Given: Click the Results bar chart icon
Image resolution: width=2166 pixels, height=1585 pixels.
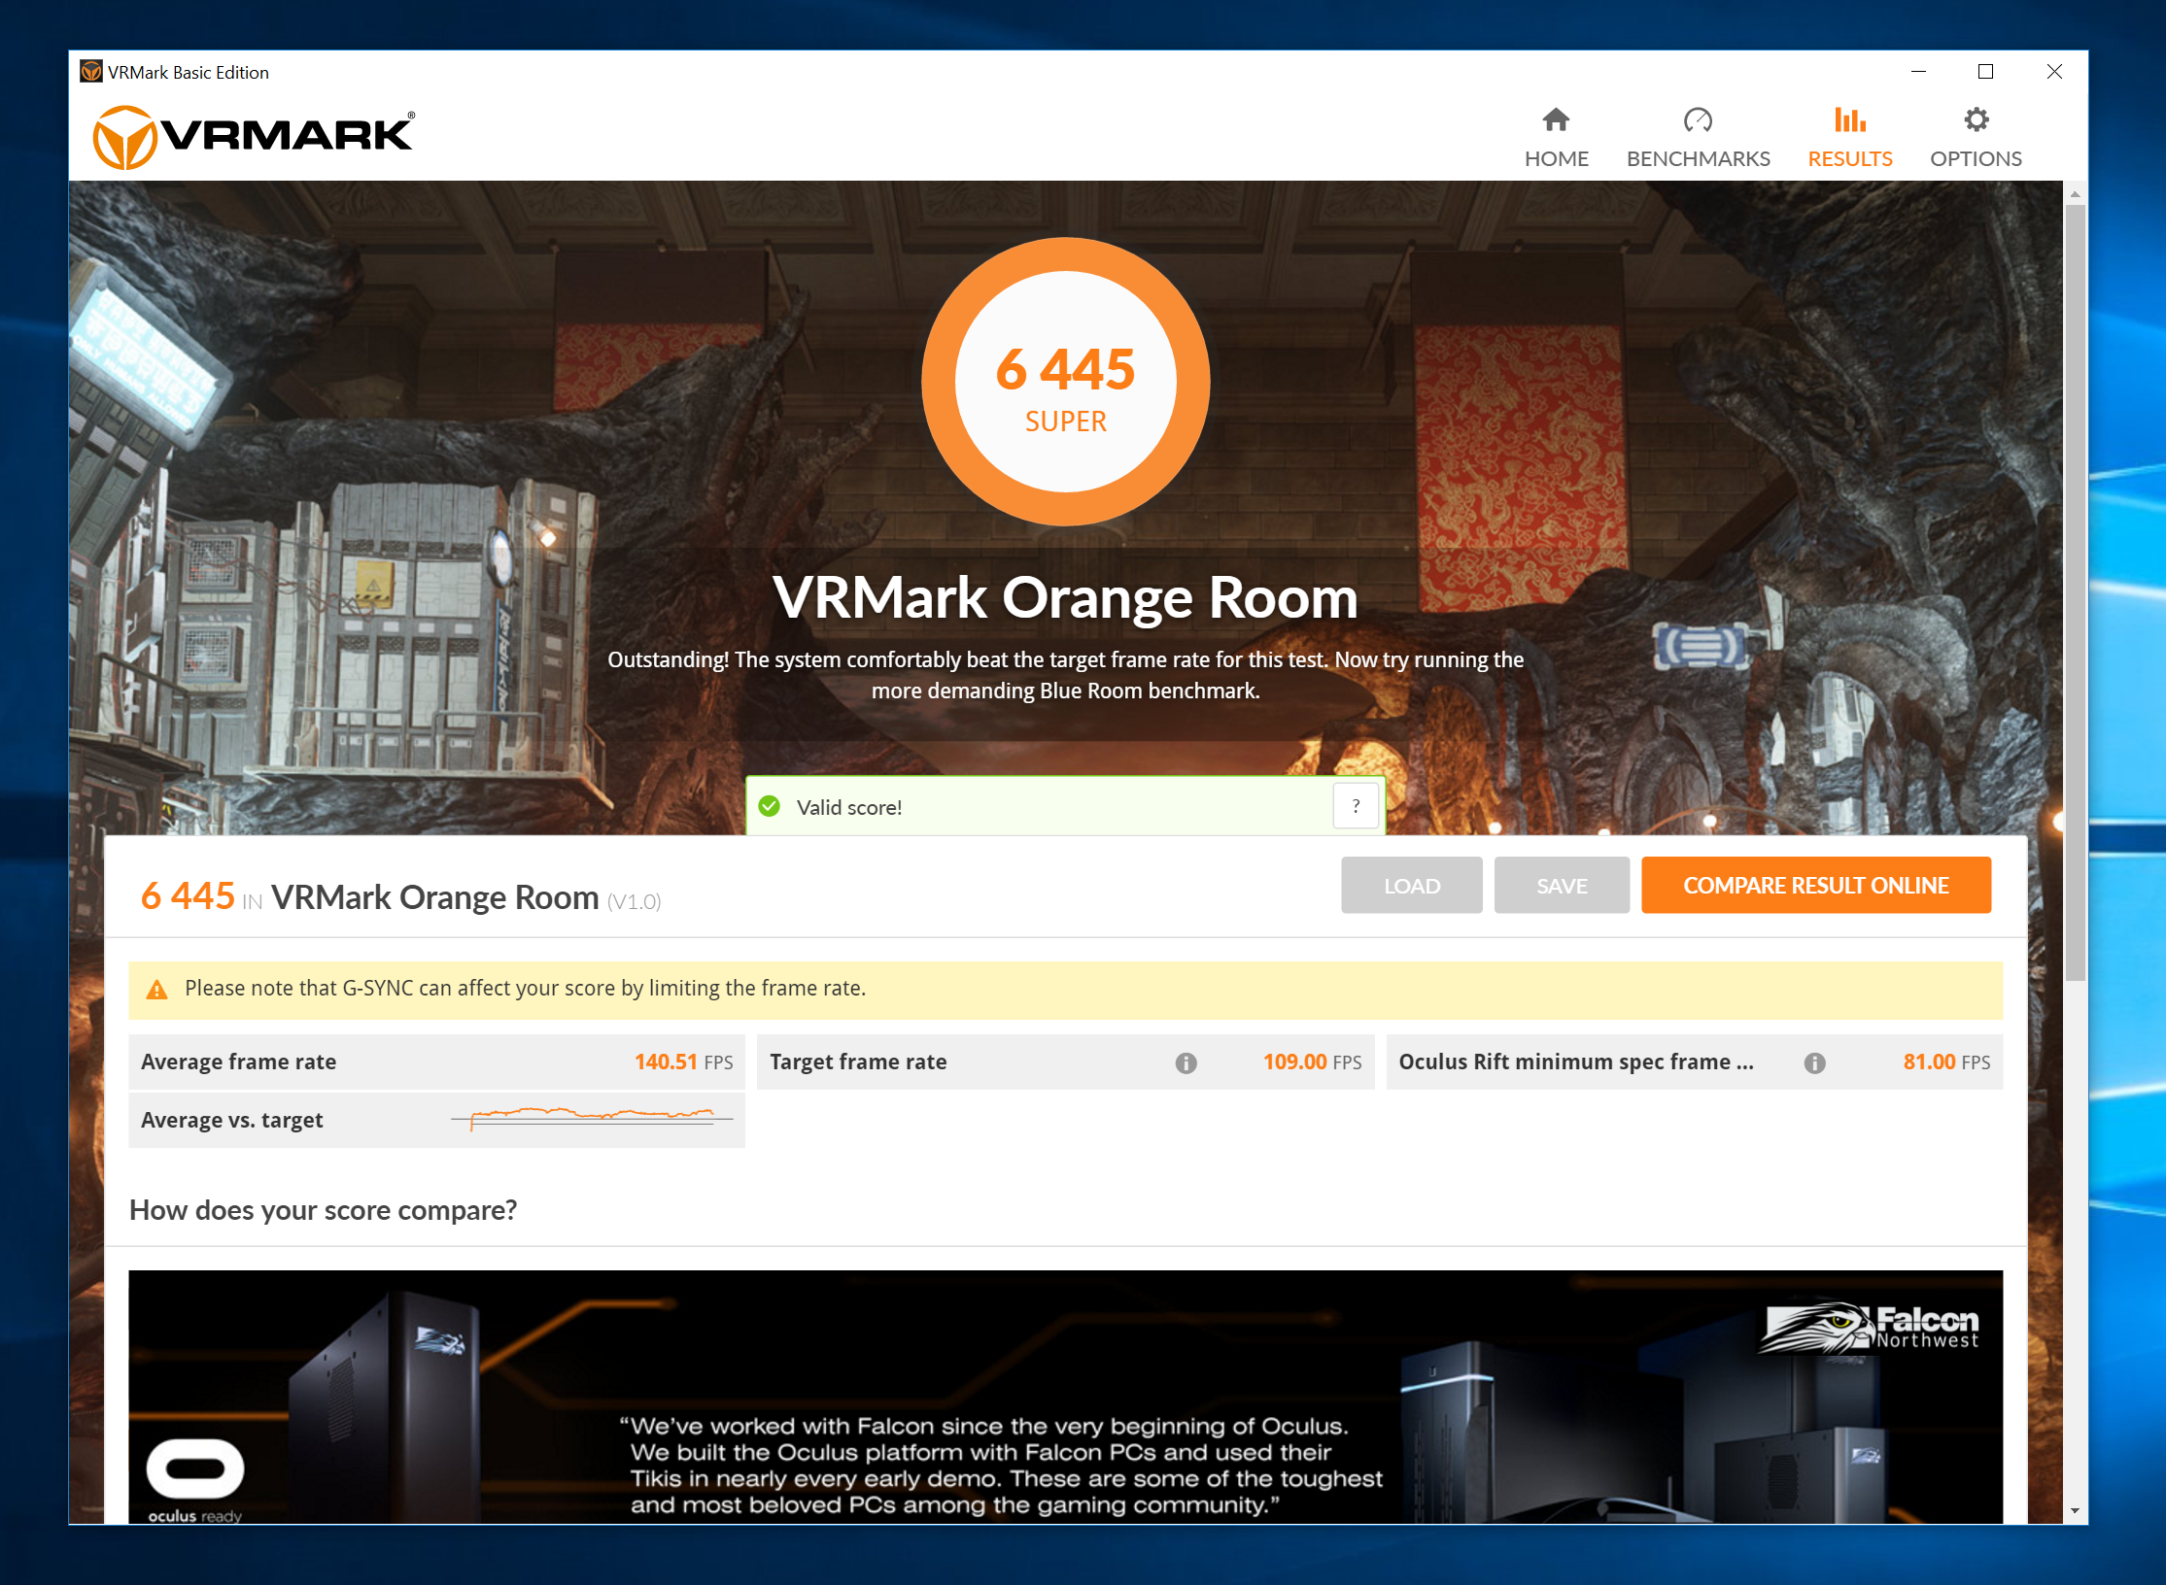Looking at the screenshot, I should tap(1849, 119).
